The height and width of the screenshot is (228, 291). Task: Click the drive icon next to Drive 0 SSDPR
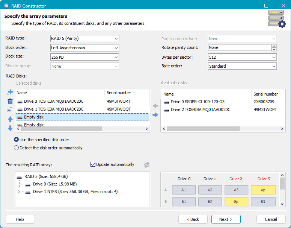click(167, 102)
